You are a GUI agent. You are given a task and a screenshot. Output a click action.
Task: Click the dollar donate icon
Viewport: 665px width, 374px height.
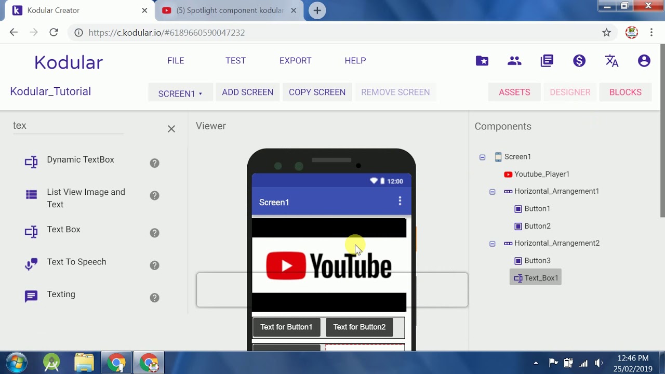(579, 61)
